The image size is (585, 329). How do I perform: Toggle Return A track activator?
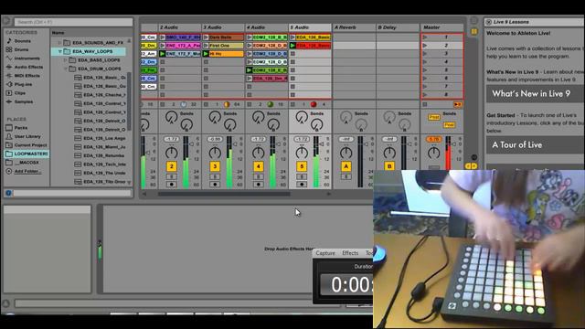coord(346,166)
